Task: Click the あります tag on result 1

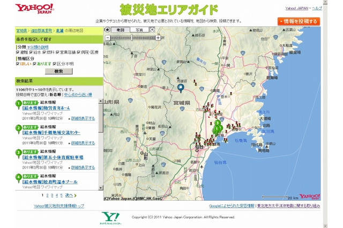Action: coord(31,102)
